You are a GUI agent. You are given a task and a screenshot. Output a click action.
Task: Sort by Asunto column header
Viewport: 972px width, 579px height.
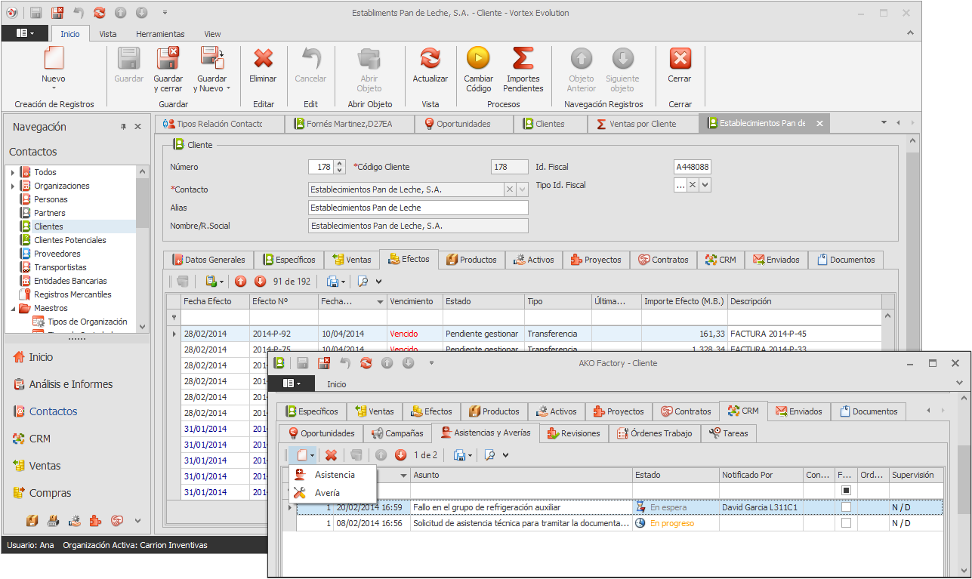click(521, 475)
